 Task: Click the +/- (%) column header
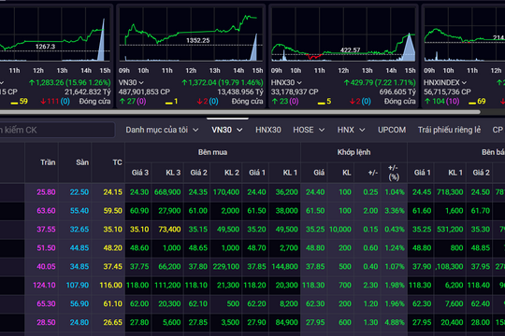394,173
